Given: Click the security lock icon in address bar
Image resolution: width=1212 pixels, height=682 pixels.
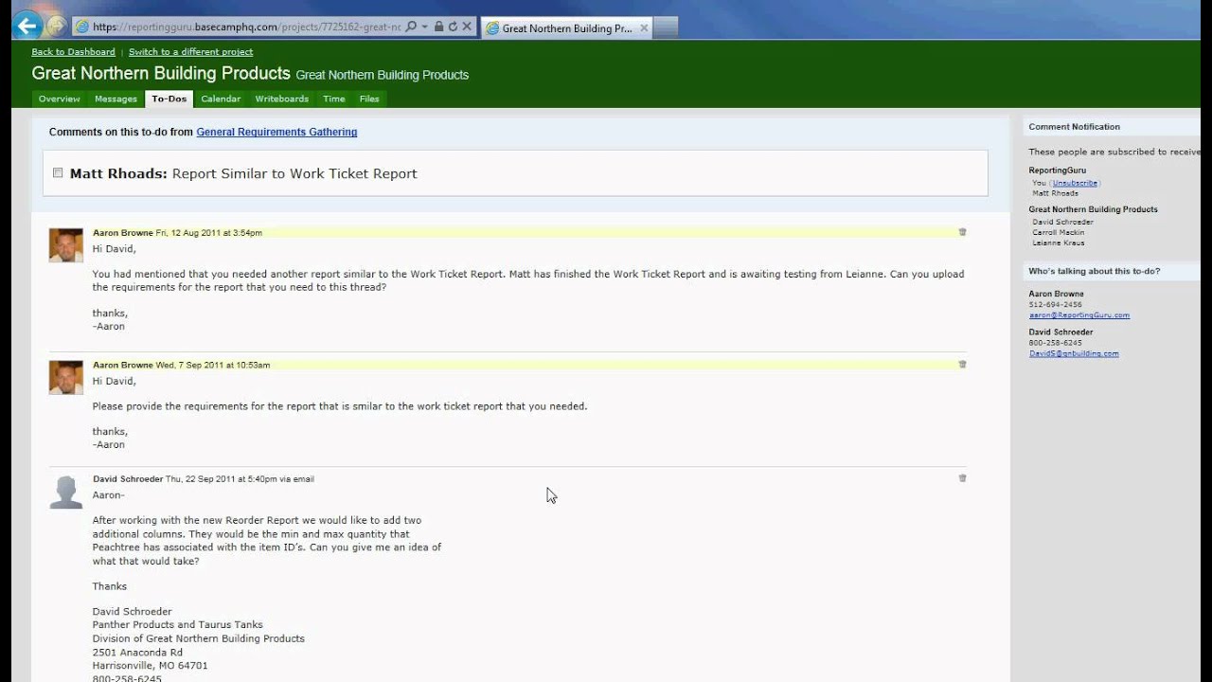Looking at the screenshot, I should 438,27.
